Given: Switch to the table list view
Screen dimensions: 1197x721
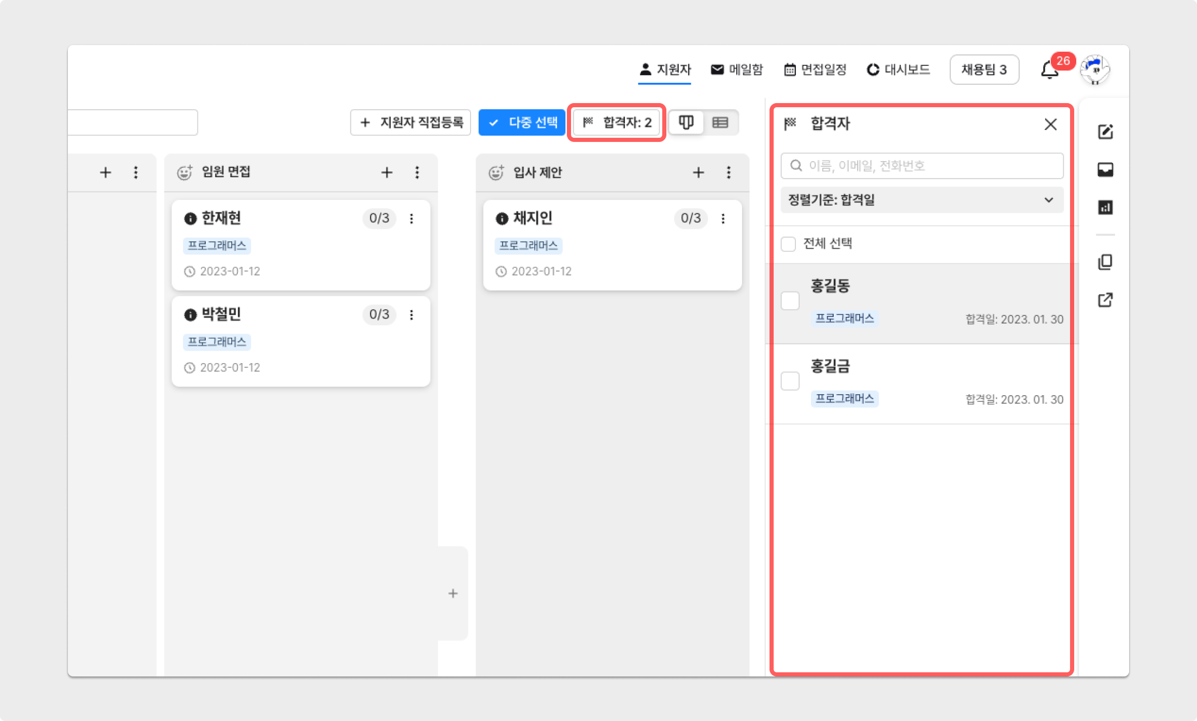Looking at the screenshot, I should pos(720,123).
